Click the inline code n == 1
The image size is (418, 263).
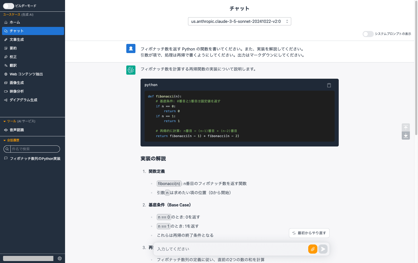coord(164,226)
